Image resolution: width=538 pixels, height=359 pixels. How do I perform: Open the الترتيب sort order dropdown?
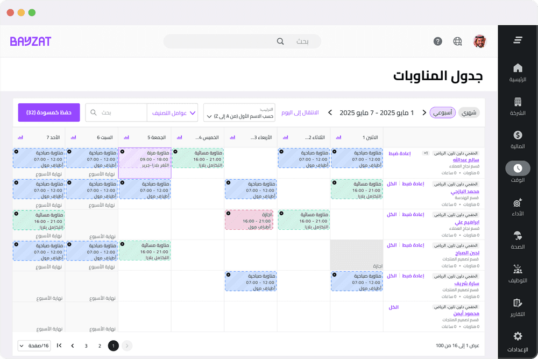(x=239, y=112)
